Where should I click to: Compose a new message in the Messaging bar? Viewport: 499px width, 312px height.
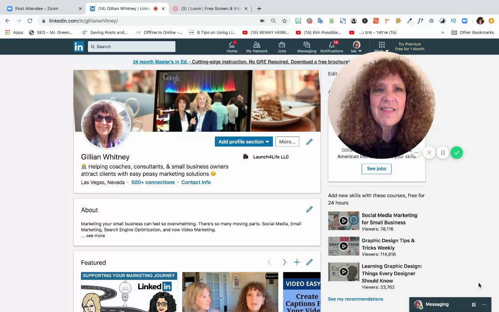[474, 304]
